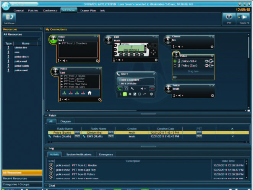Expand the Chat section
The height and width of the screenshot is (190, 253).
click(47, 185)
